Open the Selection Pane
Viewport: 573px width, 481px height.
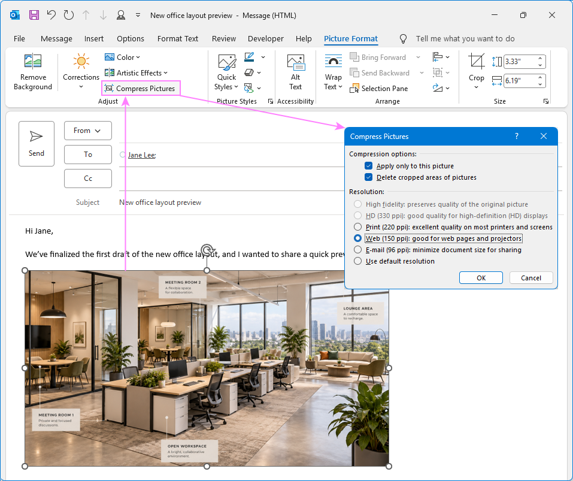click(379, 89)
